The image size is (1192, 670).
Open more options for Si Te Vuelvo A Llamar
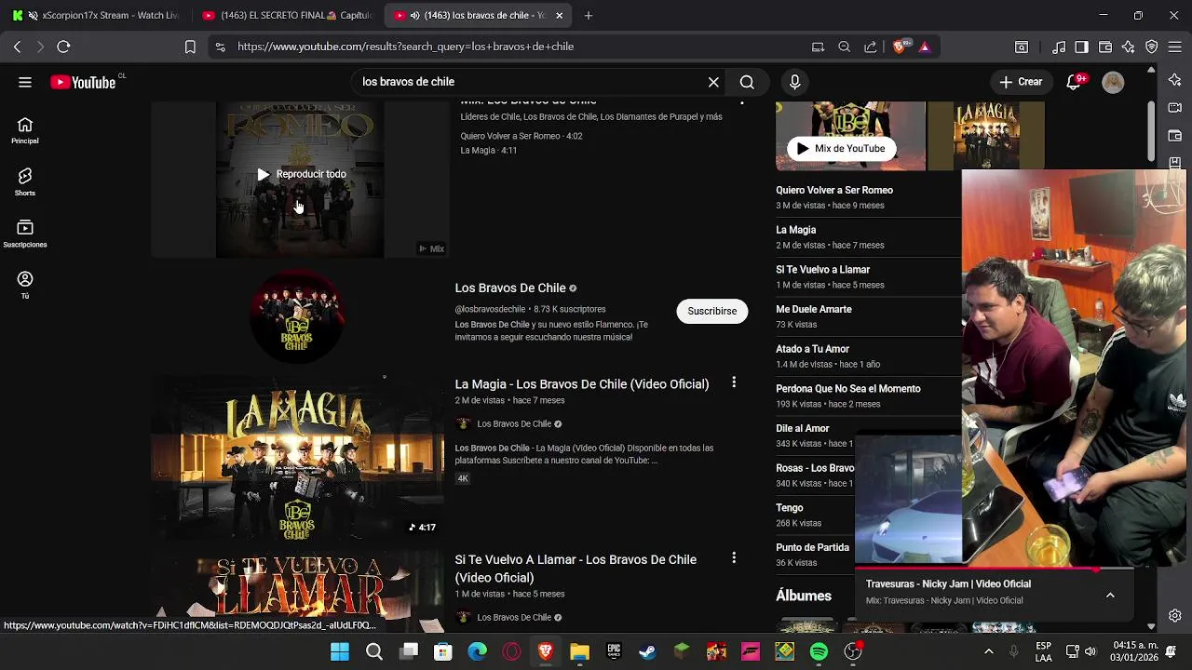[734, 557]
